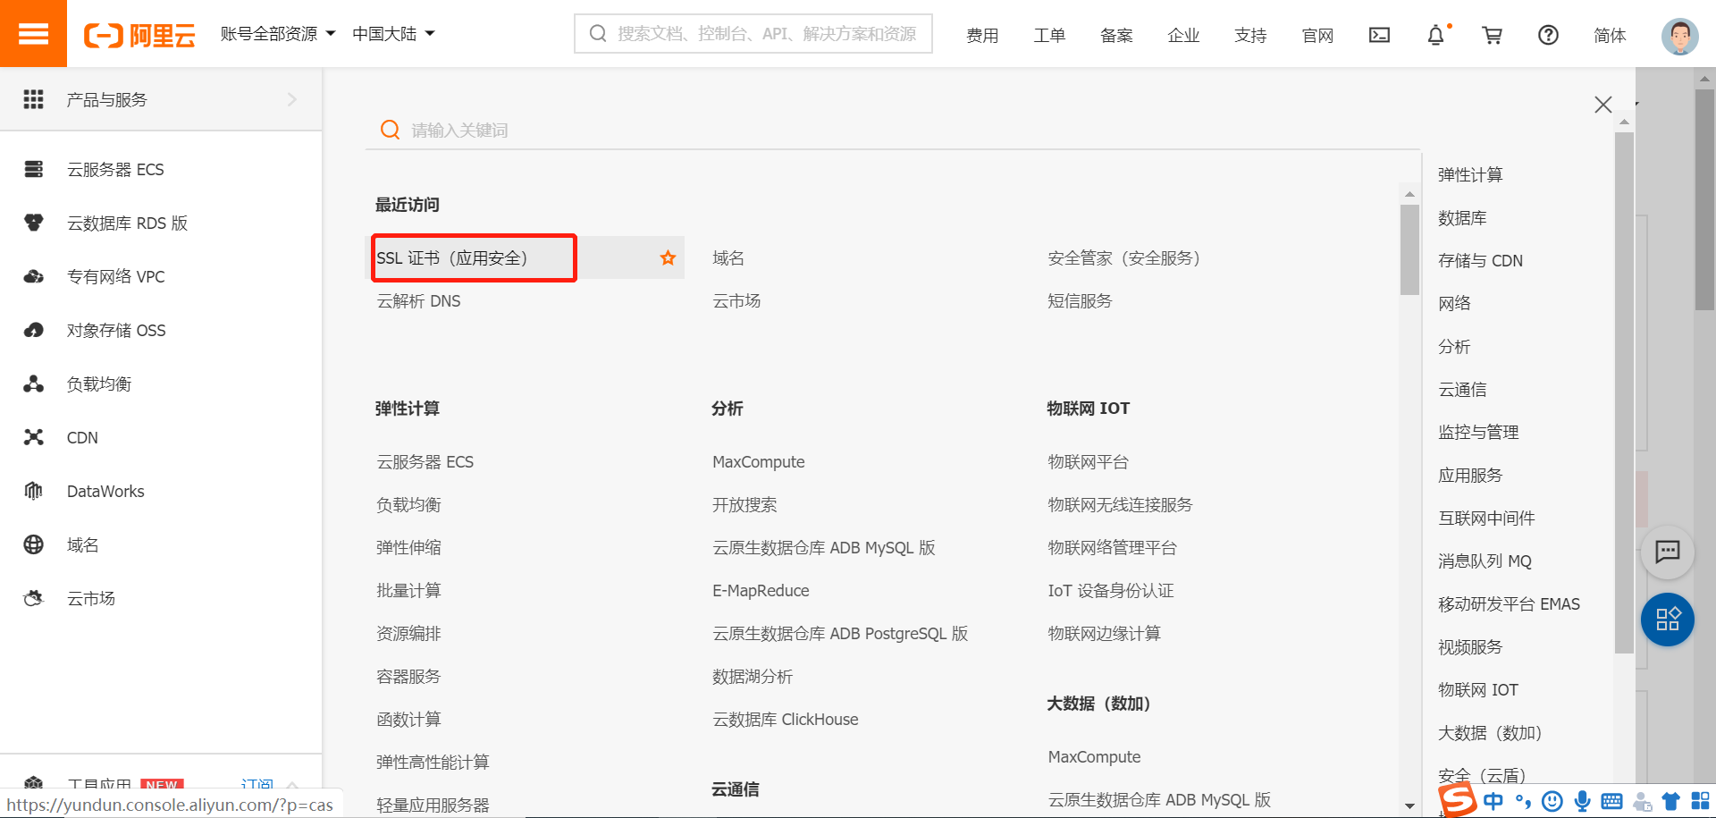Open the orange hamburger menu
The image size is (1716, 818).
33,33
